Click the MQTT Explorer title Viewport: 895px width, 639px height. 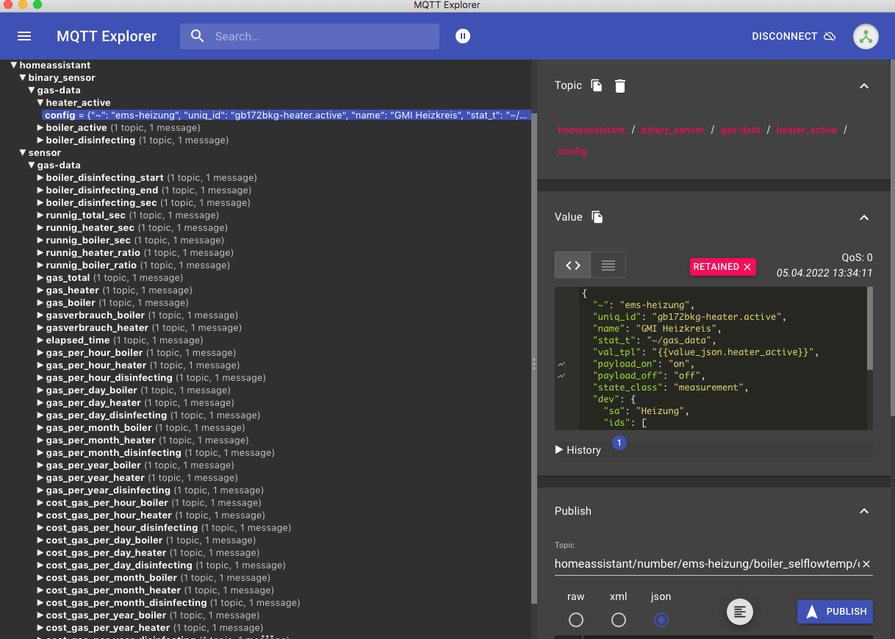[x=107, y=36]
